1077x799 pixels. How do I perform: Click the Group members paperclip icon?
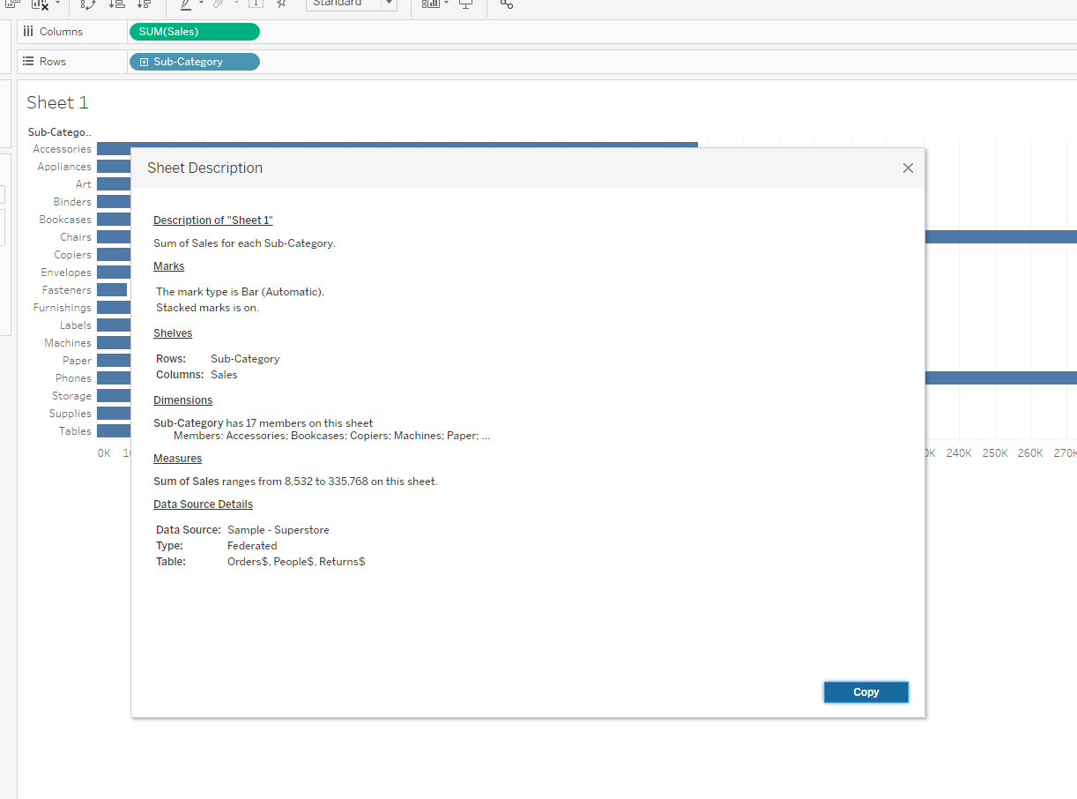218,4
